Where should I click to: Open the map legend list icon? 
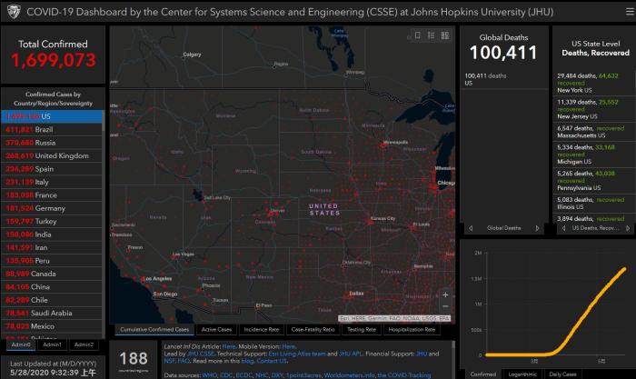[432, 35]
